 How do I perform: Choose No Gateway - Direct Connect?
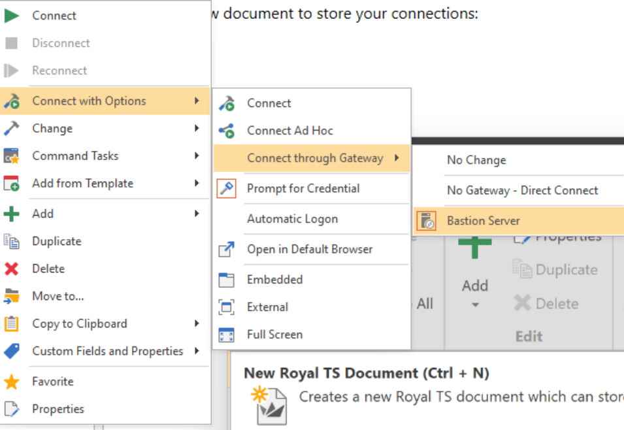(522, 191)
